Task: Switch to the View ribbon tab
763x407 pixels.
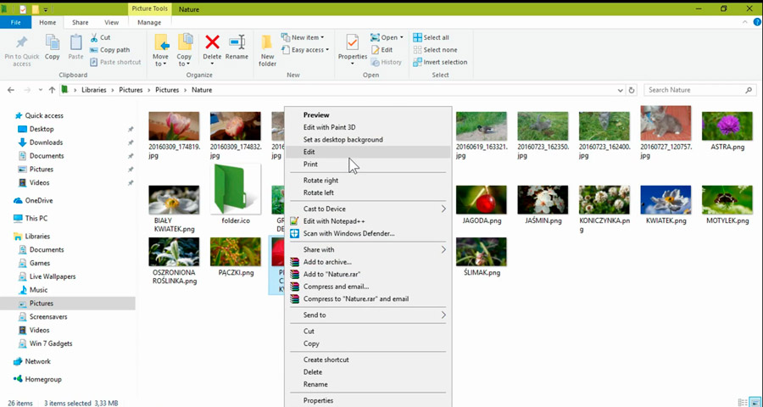Action: pyautogui.click(x=111, y=22)
